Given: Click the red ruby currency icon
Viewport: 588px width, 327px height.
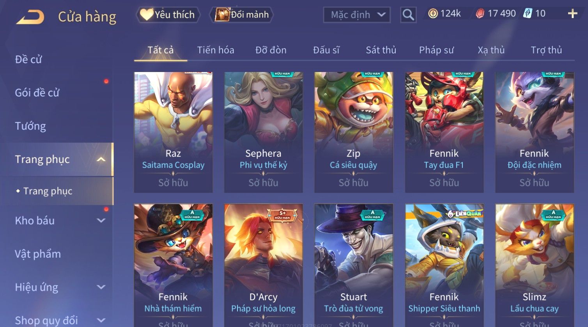Looking at the screenshot, I should click(480, 14).
